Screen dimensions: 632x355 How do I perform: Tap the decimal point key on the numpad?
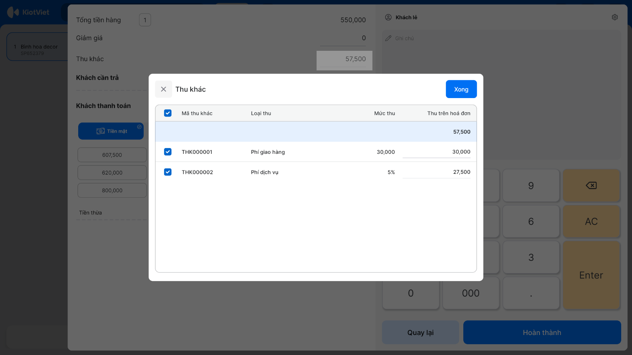coord(531,293)
